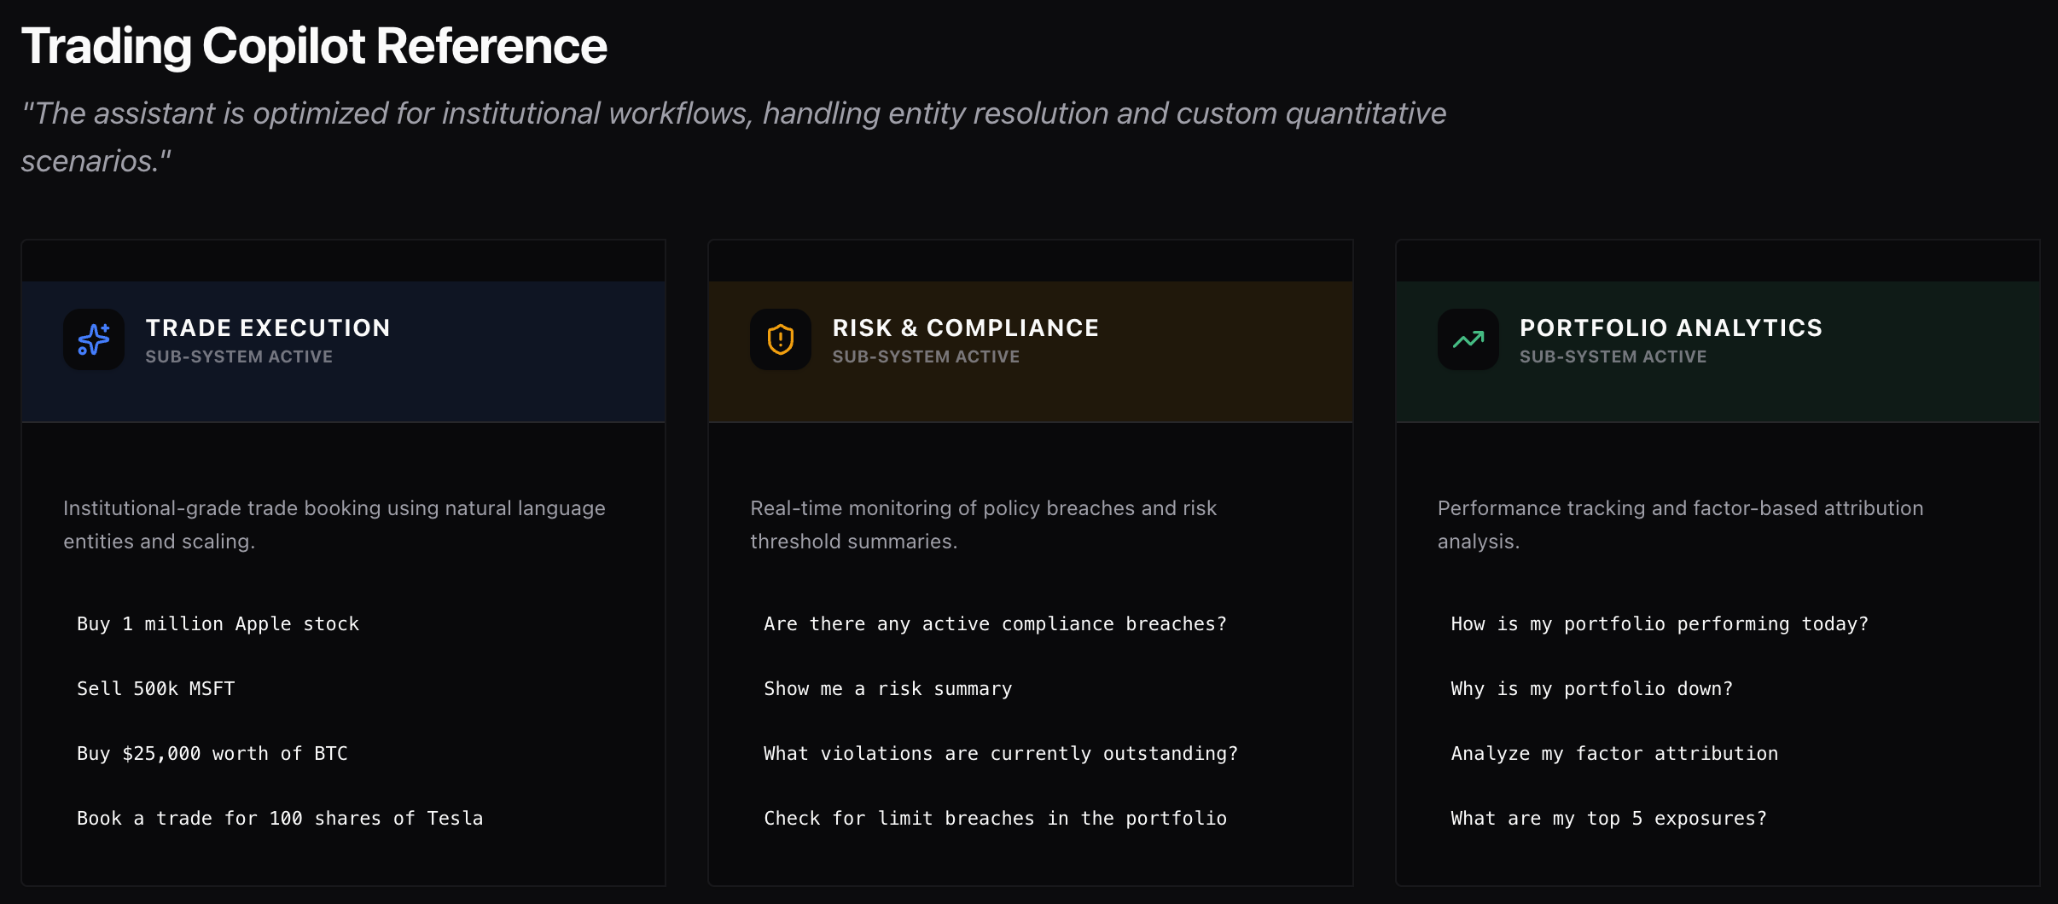Image resolution: width=2058 pixels, height=904 pixels.
Task: Click the Risk & Compliance shield icon
Action: tap(781, 339)
